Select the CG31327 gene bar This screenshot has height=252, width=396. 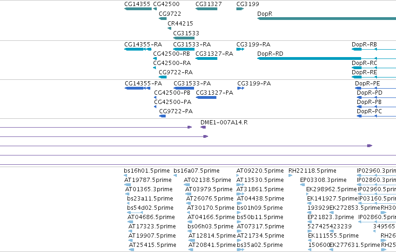point(206,9)
